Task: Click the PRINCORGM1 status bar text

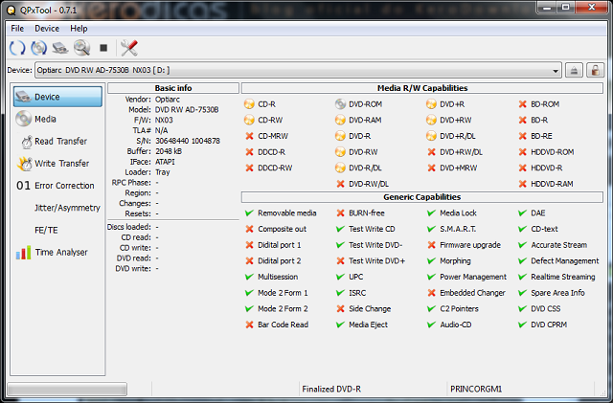Action: coord(476,389)
